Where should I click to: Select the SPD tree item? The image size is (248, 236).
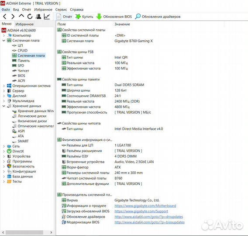click(21, 66)
